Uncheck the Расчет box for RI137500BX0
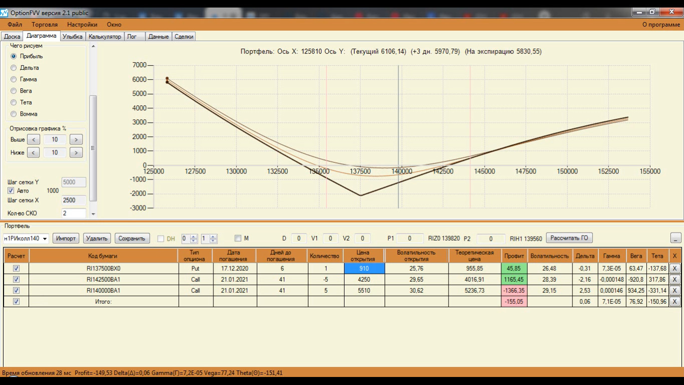Image resolution: width=684 pixels, height=385 pixels. pos(16,268)
